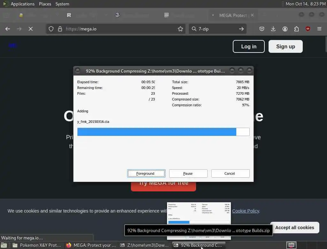Switch to the MEGA: Protect tab
Viewport: 327px width, 249px height.
point(232,15)
